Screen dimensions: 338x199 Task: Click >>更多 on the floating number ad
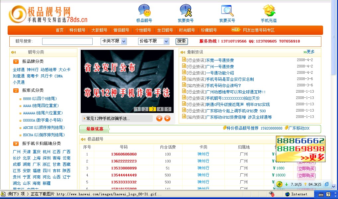pos(312,157)
